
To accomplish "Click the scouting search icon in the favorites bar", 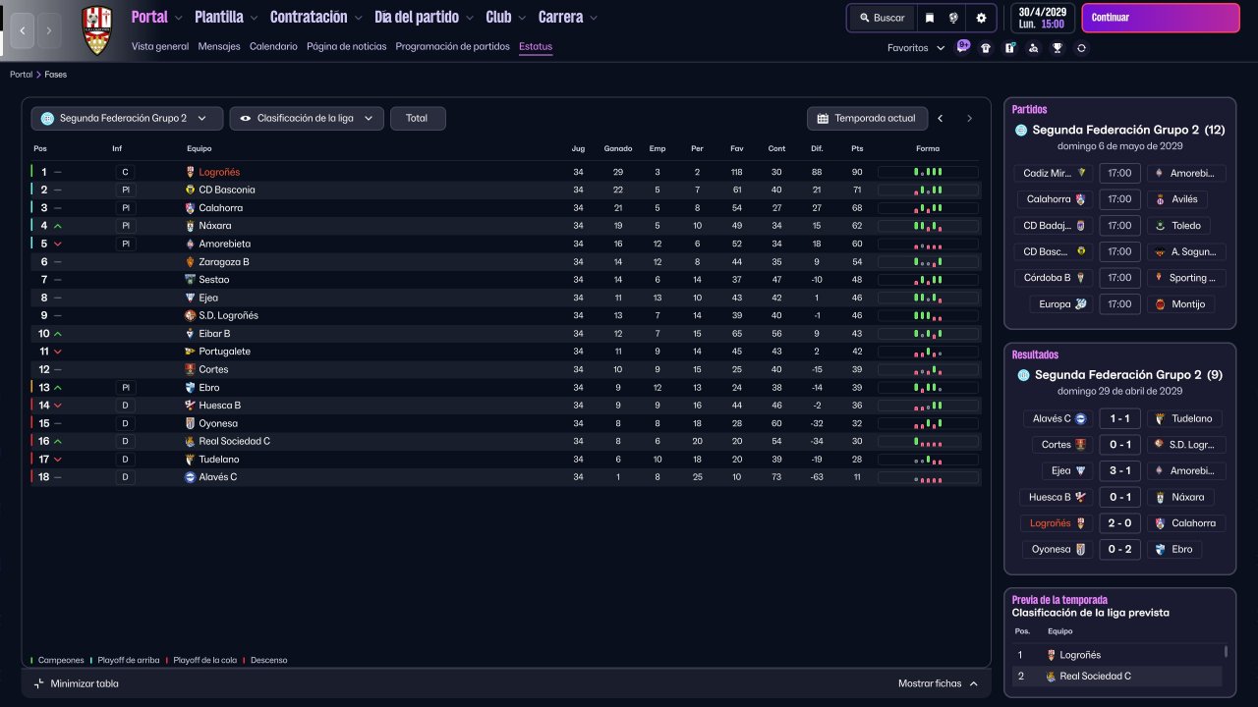I will pos(1033,47).
